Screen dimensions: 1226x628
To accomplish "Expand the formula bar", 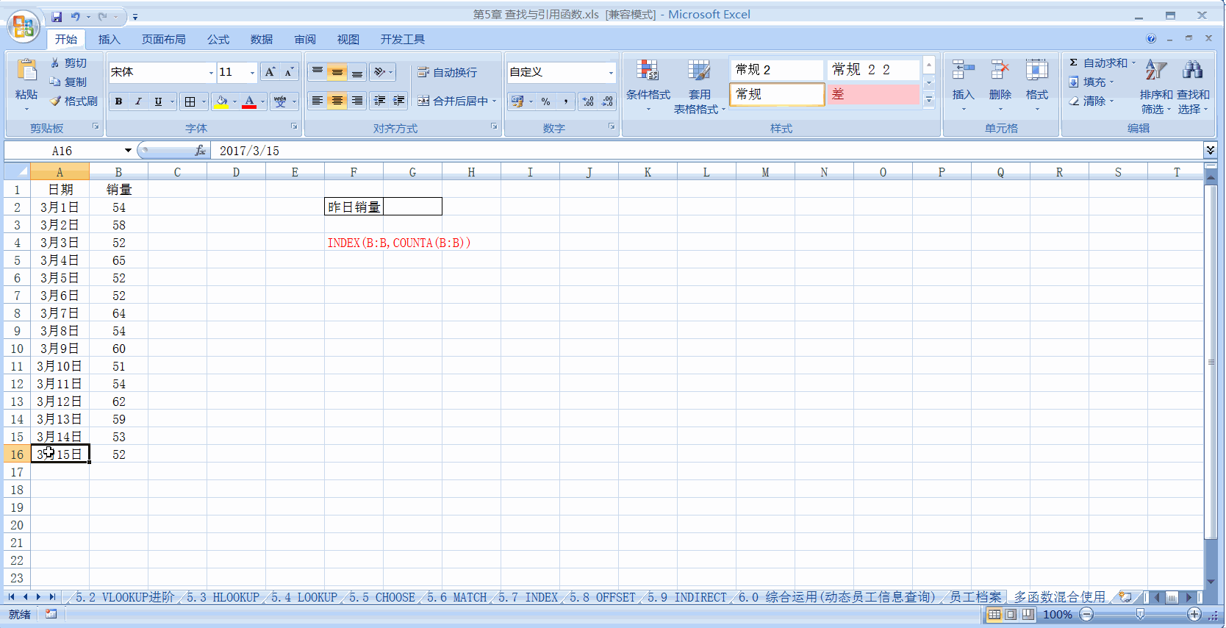I will coord(1210,151).
